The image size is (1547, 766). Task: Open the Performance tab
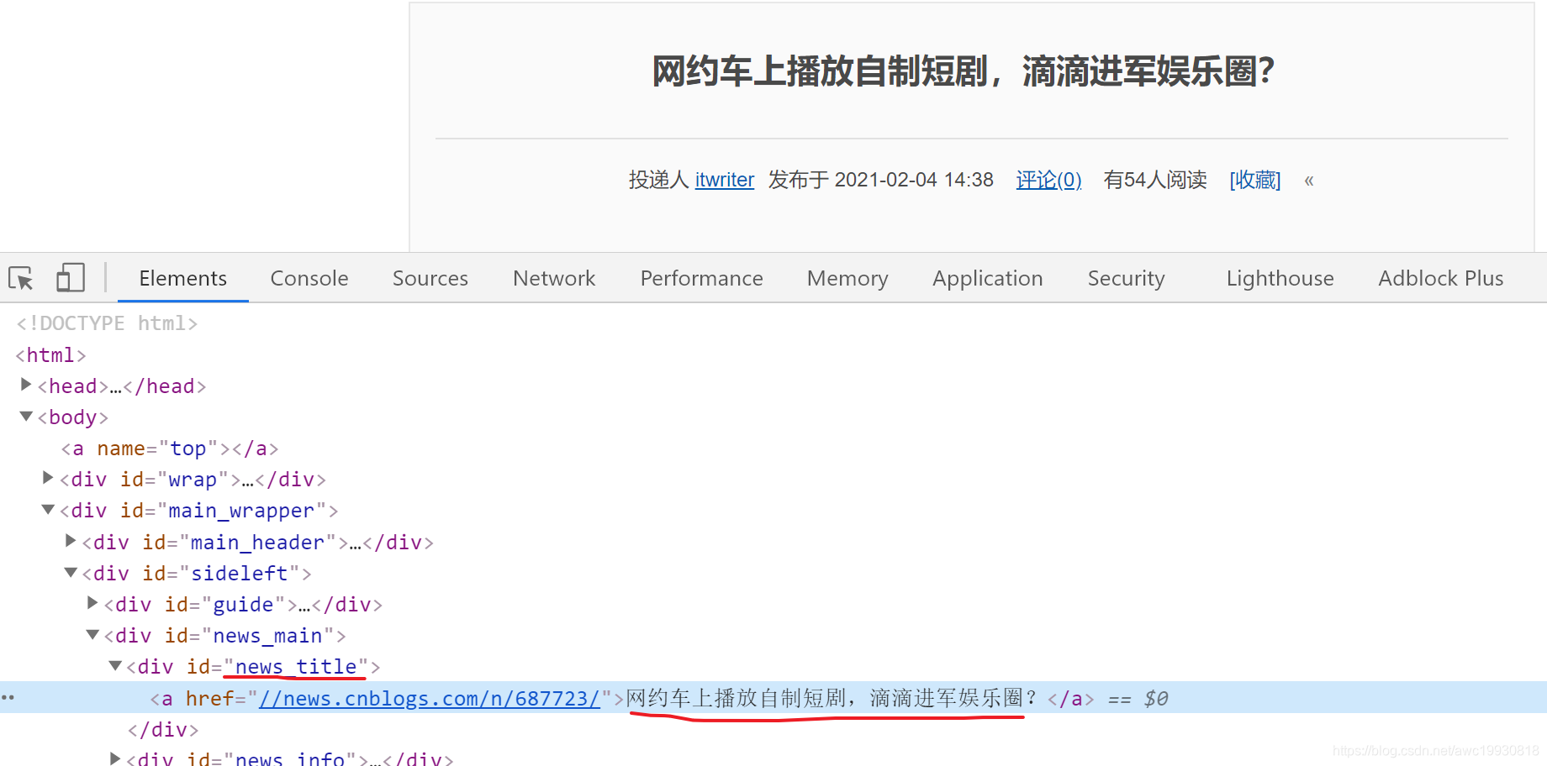point(701,278)
